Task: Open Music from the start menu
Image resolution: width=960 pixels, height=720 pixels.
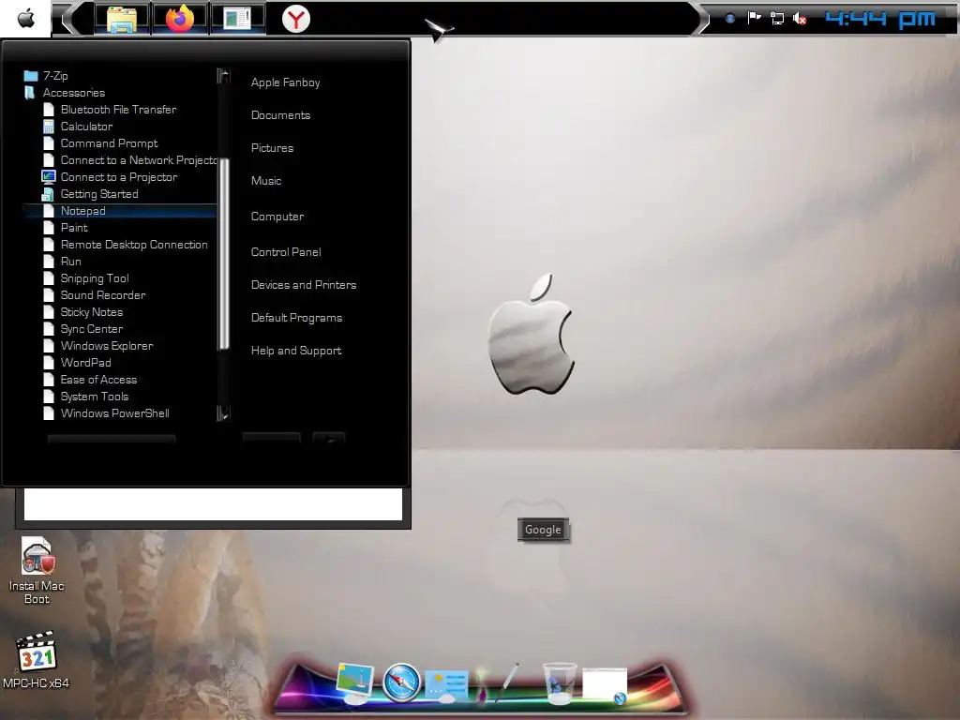Action: pos(265,181)
